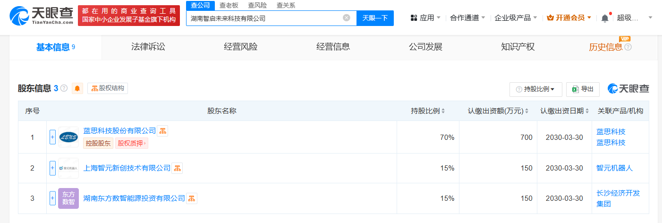The image size is (662, 223).
Task: Expand row 1 with the plus toggle
Action: [x=52, y=137]
